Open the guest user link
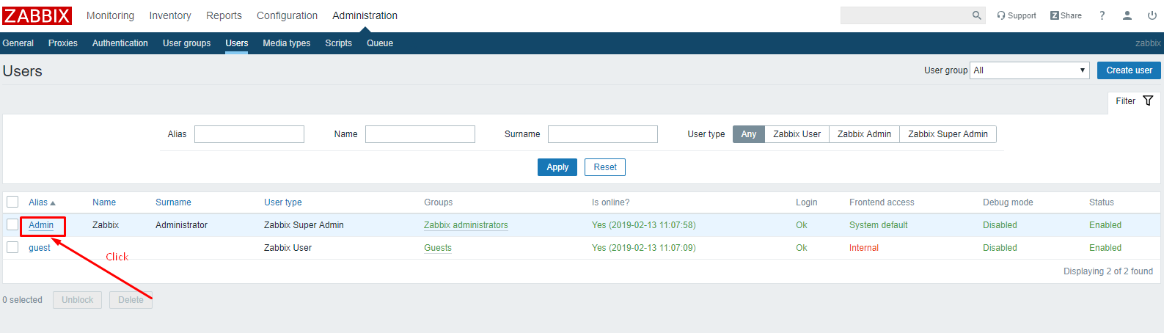Screen dimensions: 1164x333 click(x=40, y=248)
